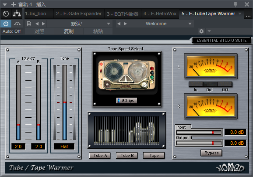This screenshot has height=177, width=253.
Task: Click the Auto: Off label
Action: tap(12, 31)
